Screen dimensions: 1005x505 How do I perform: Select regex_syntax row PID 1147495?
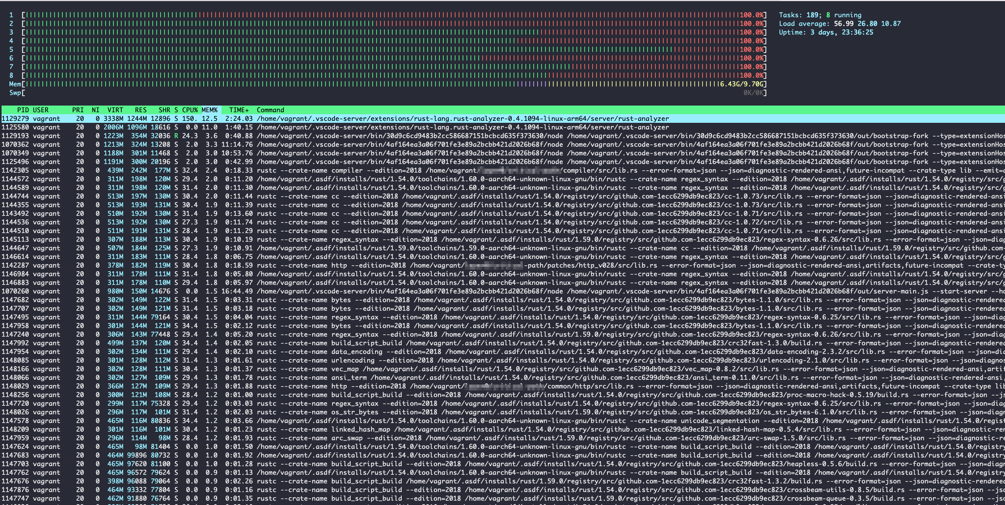[502, 317]
